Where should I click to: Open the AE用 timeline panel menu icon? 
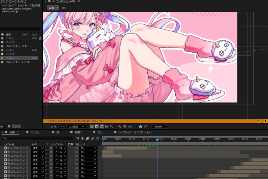[x=17, y=132]
